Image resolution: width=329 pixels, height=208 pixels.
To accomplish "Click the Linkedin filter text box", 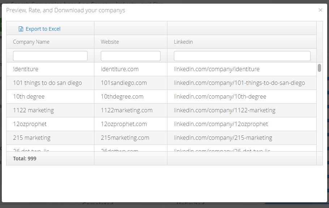I will pos(242,56).
